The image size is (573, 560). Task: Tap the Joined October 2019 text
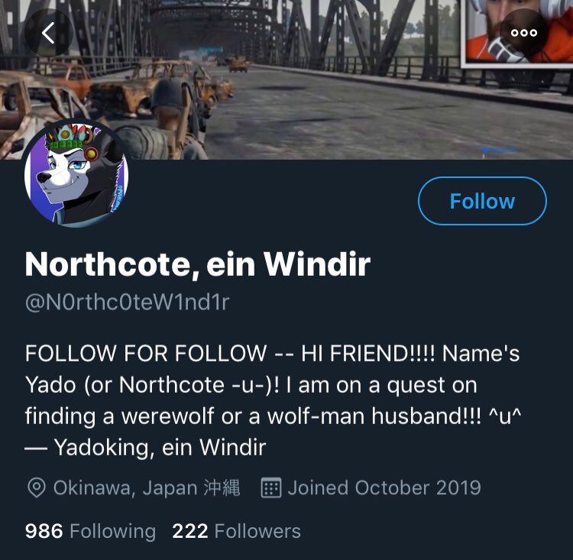tap(384, 487)
